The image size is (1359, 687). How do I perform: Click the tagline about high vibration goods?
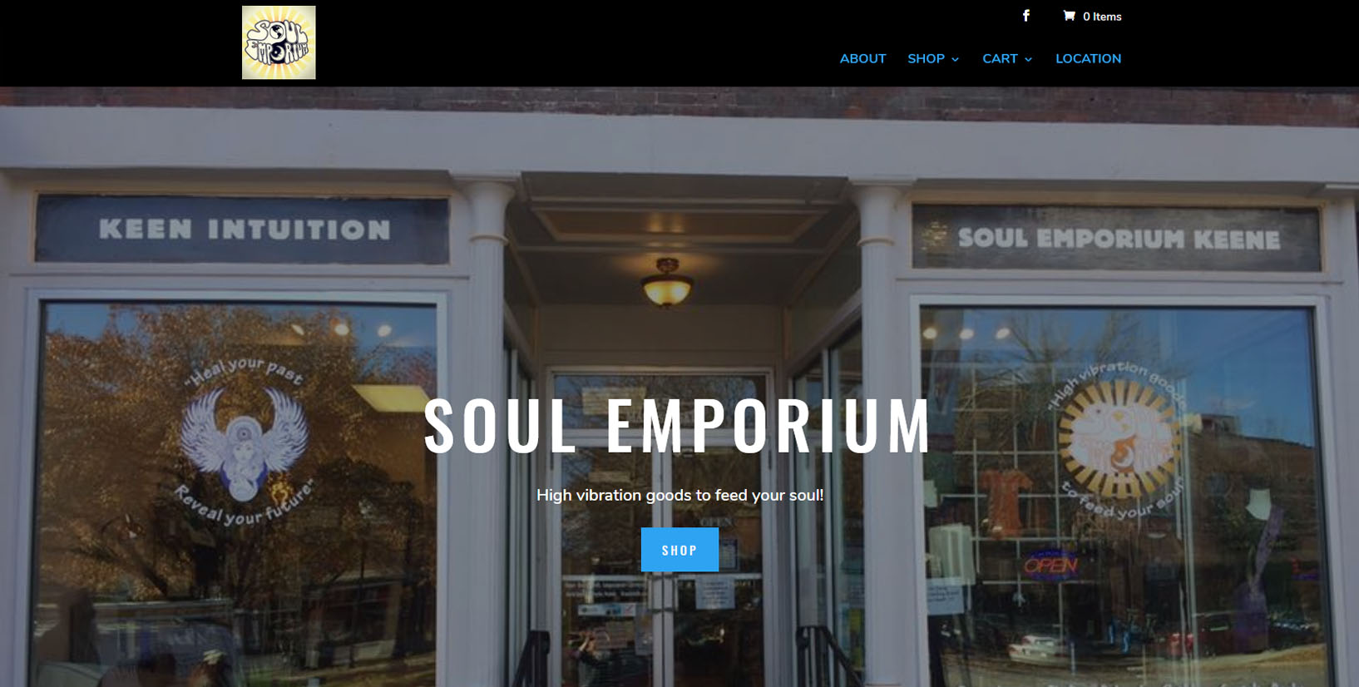click(x=679, y=496)
